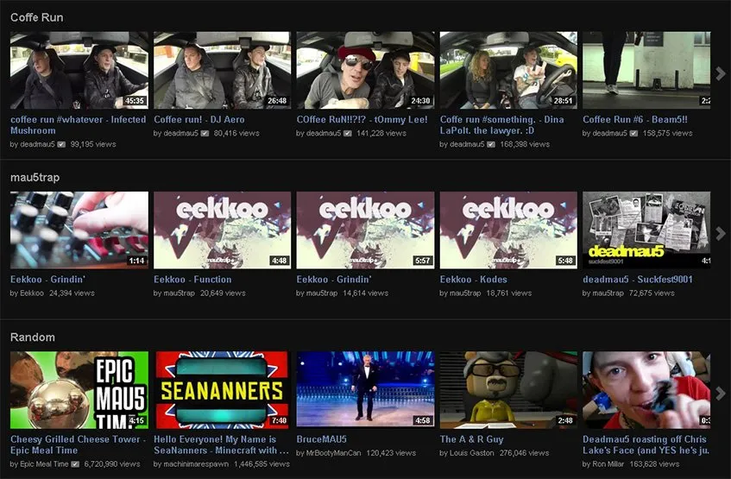This screenshot has height=479, width=731.
Task: Open the Deadmau5 roasting Chris Lake thumbnail
Action: (x=646, y=390)
